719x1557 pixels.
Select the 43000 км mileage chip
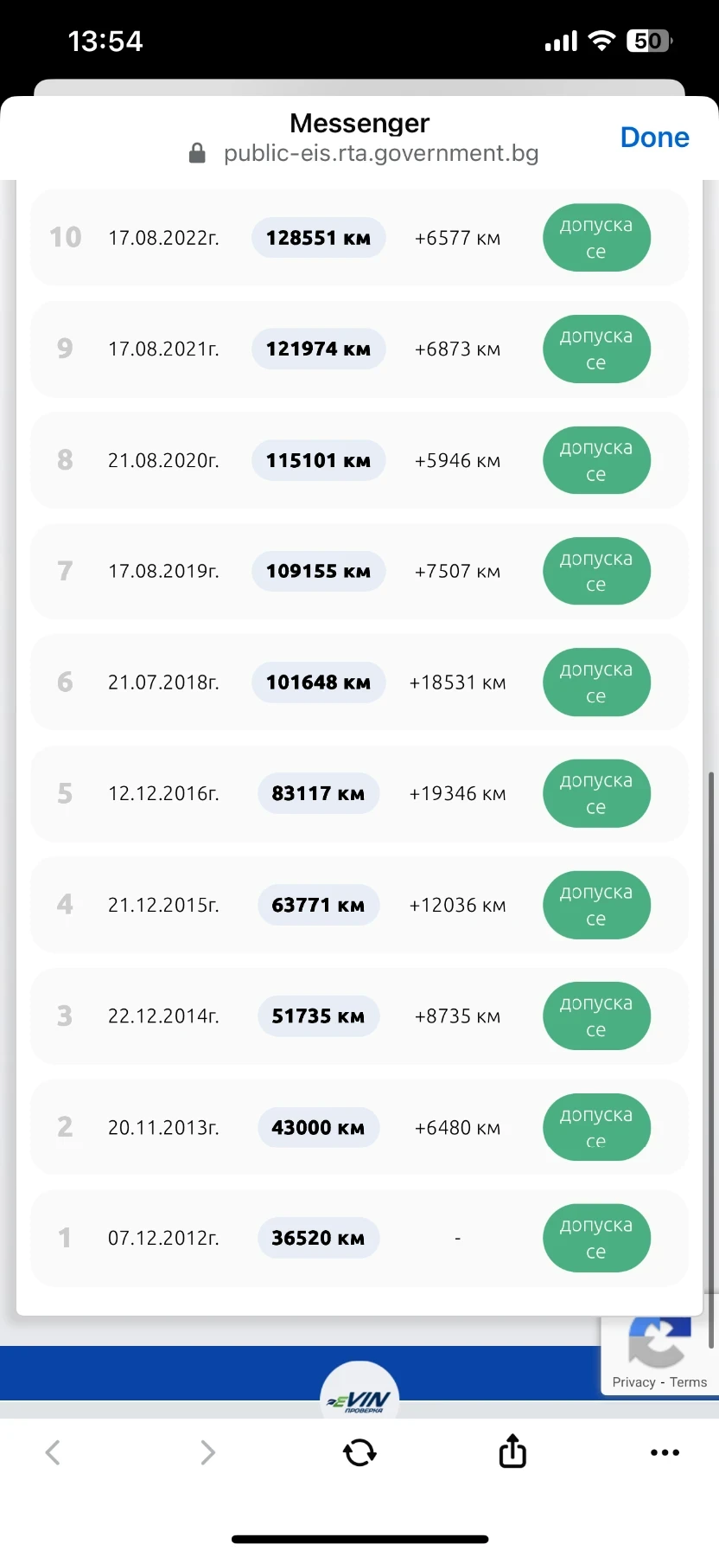pyautogui.click(x=318, y=1127)
